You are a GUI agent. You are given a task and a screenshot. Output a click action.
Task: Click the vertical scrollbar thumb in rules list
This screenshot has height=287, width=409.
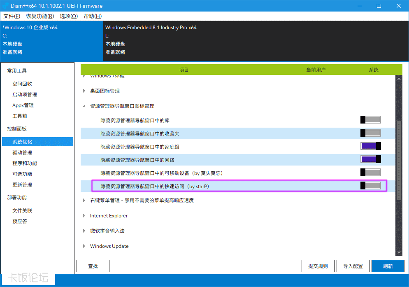tap(399, 161)
